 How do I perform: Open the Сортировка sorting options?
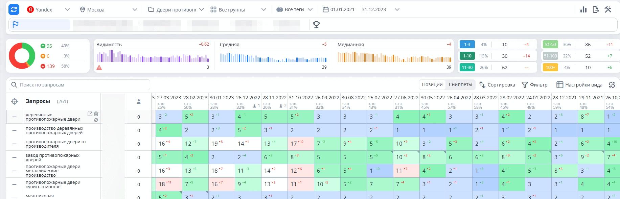(x=497, y=85)
